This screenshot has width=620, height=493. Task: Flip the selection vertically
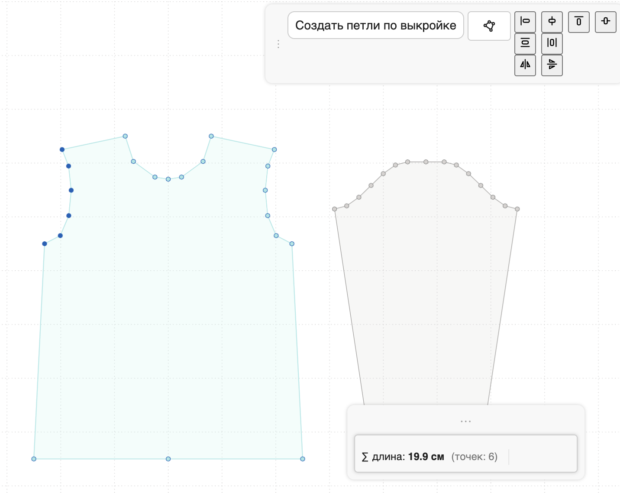pyautogui.click(x=552, y=65)
